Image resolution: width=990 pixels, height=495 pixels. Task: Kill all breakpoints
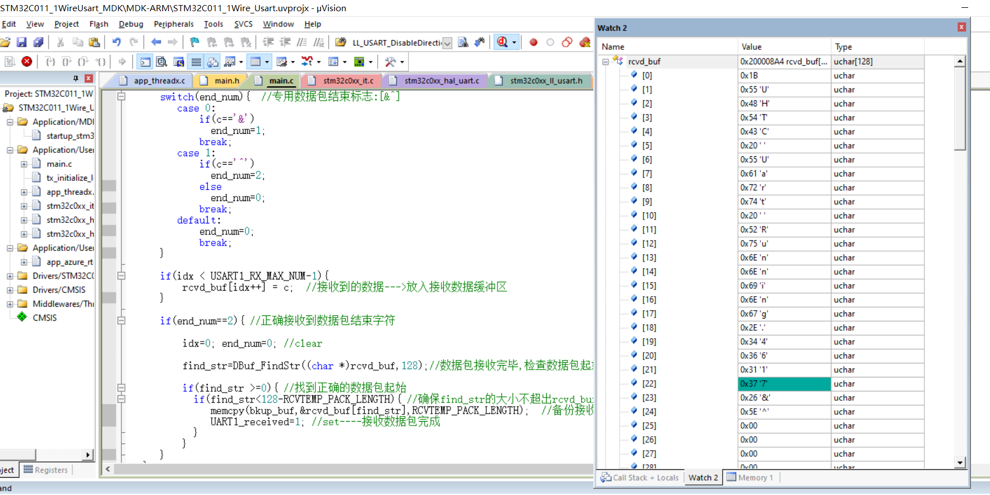coord(585,42)
